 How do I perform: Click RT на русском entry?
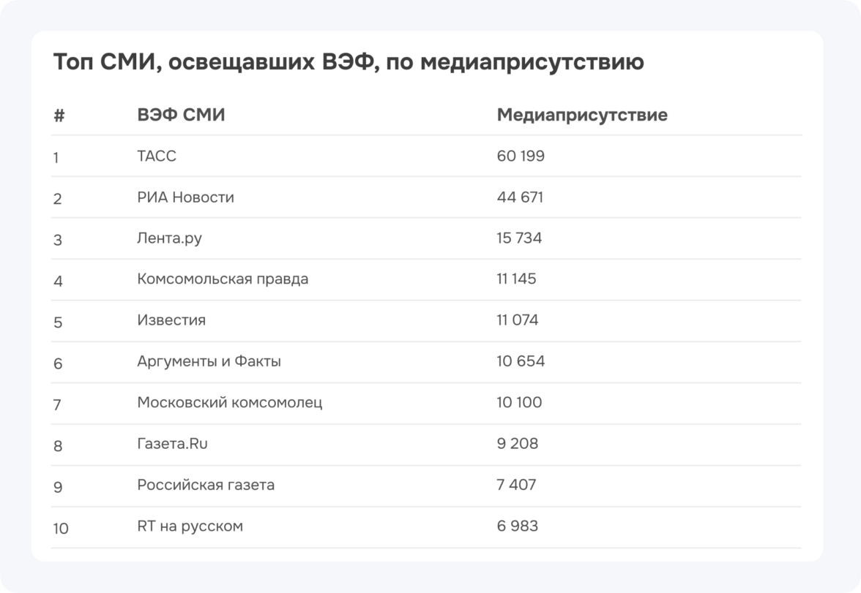190,526
